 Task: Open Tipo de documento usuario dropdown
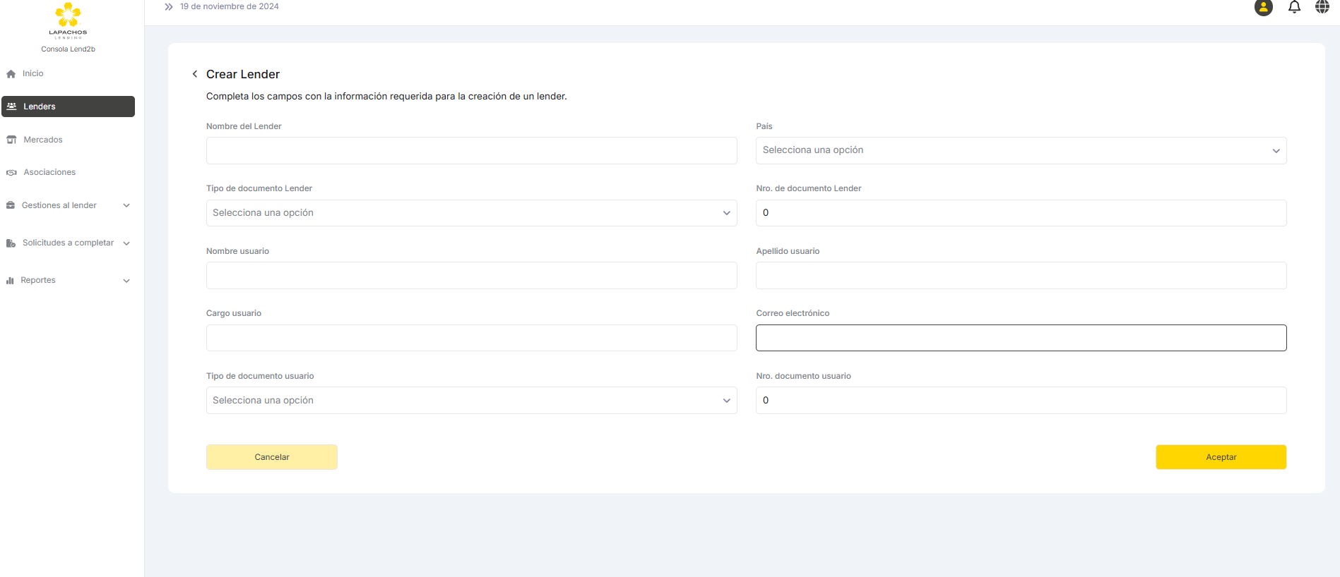click(471, 401)
